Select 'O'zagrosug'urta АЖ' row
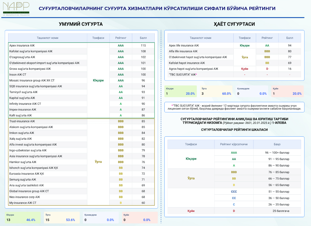This screenshot has height=226, width=311. (22, 57)
